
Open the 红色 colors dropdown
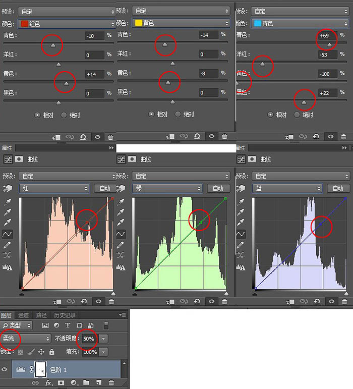(67, 24)
